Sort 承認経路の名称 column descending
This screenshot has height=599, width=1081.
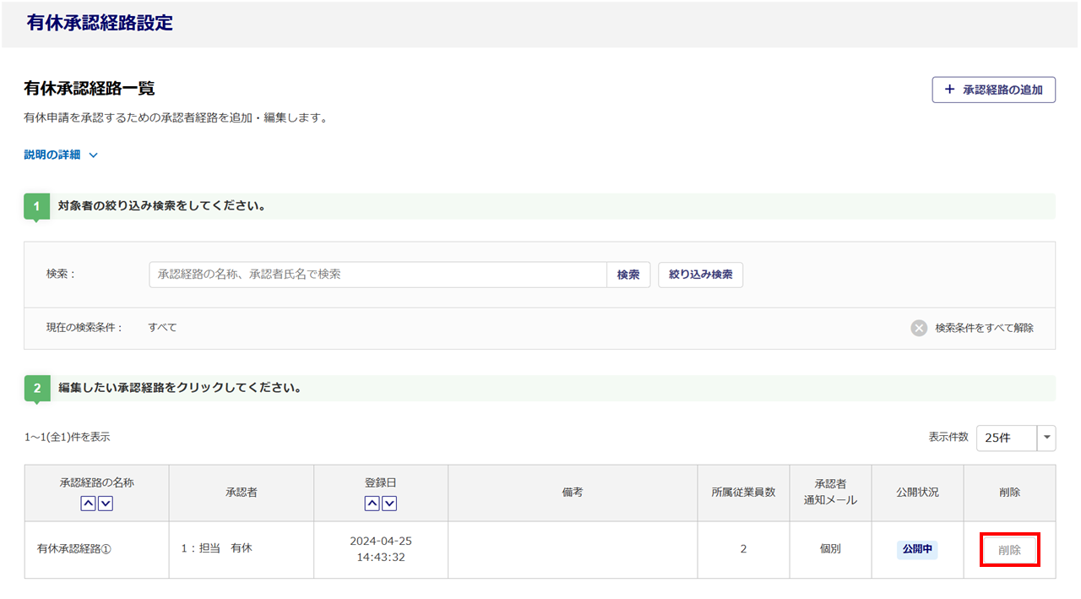tap(106, 504)
